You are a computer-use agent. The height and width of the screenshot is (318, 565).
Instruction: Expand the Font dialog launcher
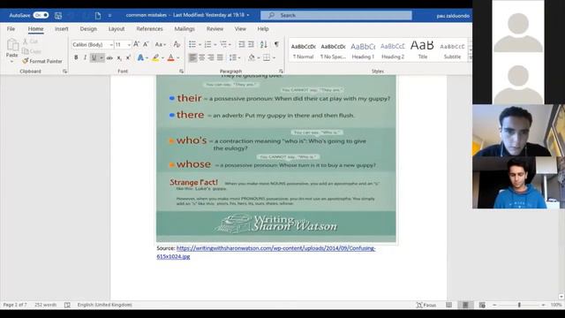[181, 72]
